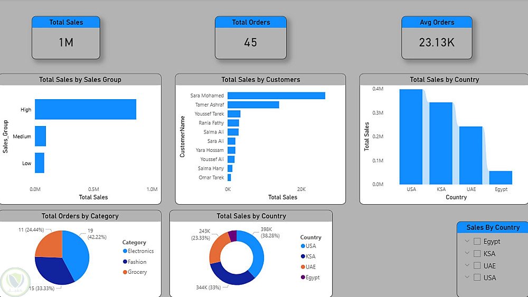The image size is (528, 297).
Task: Select Sara Mohamed's sales bar
Action: 277,95
